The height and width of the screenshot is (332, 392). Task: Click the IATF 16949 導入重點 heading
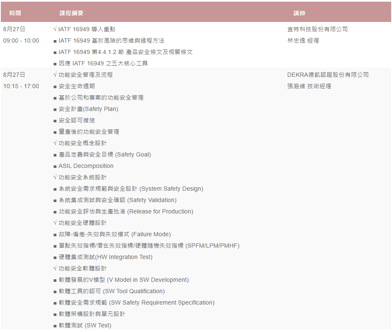pos(87,29)
